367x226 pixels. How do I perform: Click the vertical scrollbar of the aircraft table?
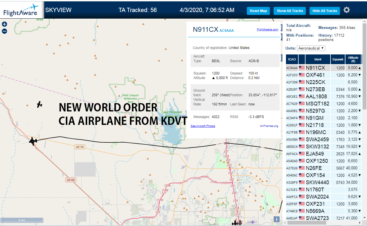364,66
